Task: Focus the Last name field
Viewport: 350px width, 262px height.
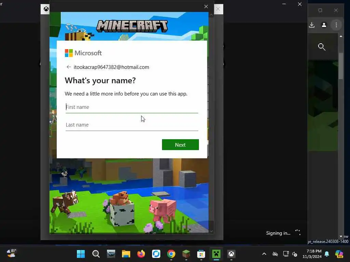Action: point(132,125)
